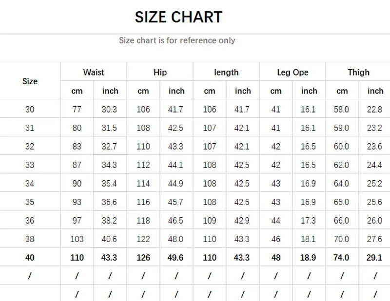Select length value 109 cm
Image resolution: width=390 pixels, height=301 pixels.
(210, 221)
